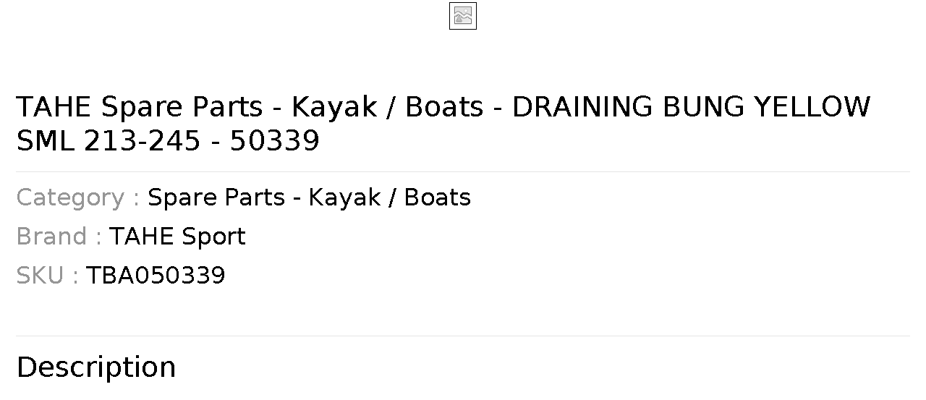
Task: Click the broken product image placeholder icon
Action: tap(463, 16)
